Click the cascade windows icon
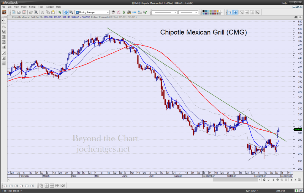 click(42, 186)
